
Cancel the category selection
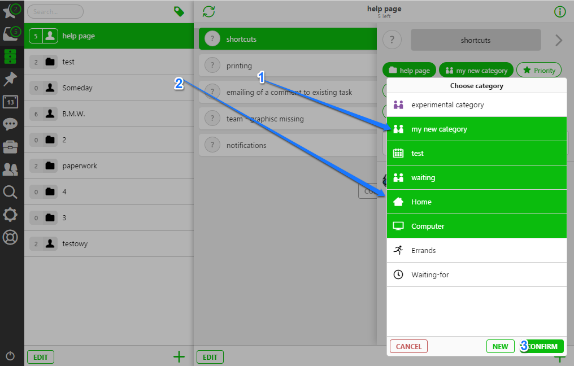pyautogui.click(x=408, y=346)
